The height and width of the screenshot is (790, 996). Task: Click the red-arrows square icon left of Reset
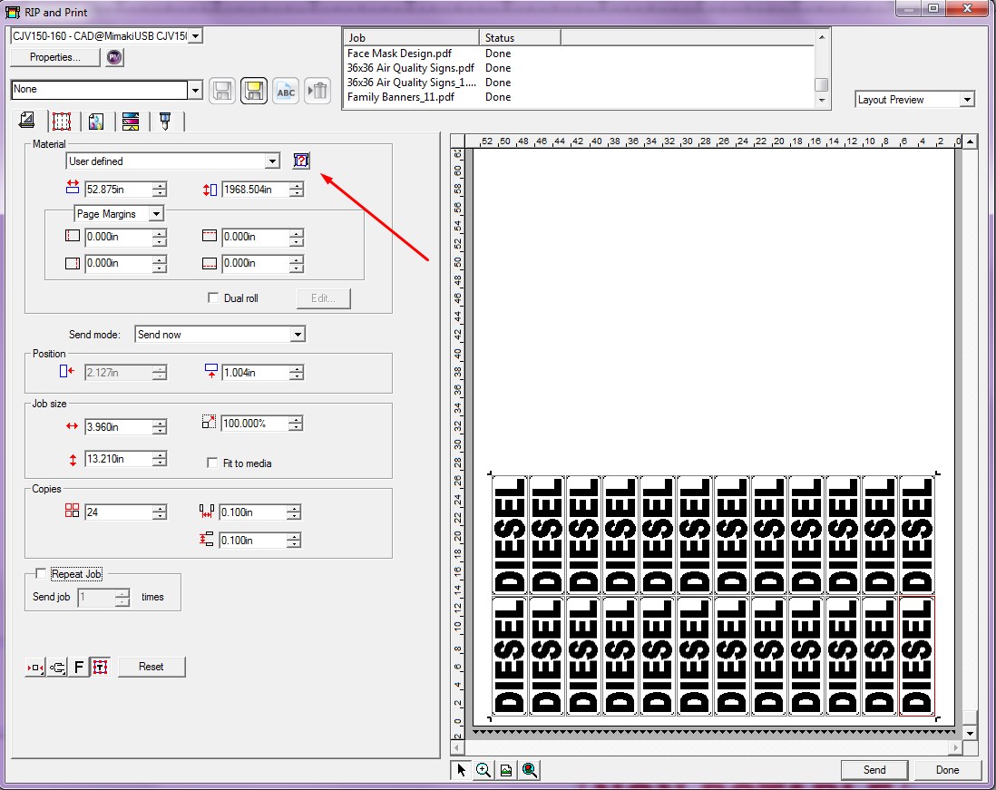coord(35,667)
